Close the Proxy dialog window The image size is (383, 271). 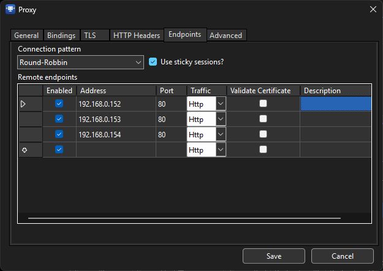373,9
